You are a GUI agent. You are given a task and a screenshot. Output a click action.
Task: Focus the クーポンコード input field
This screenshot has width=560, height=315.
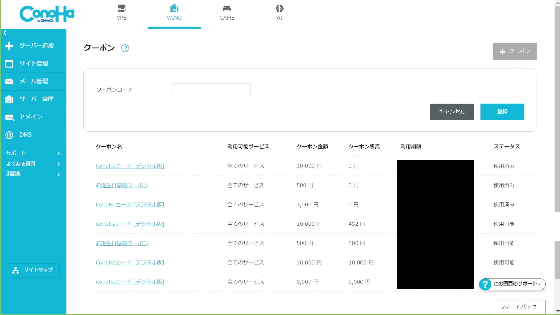[211, 90]
